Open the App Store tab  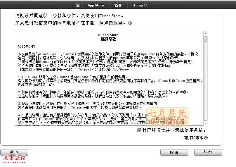pos(96,5)
